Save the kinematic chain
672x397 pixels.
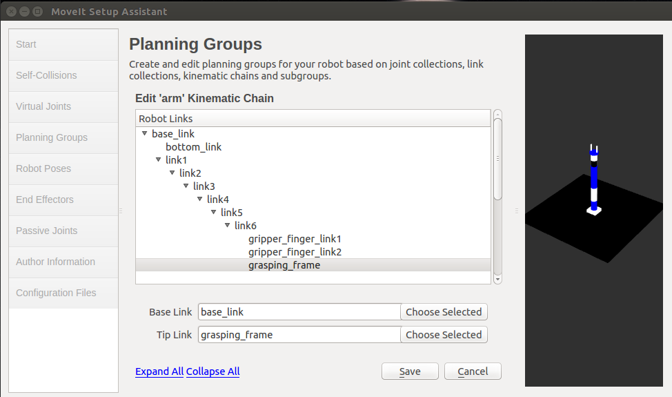point(410,371)
